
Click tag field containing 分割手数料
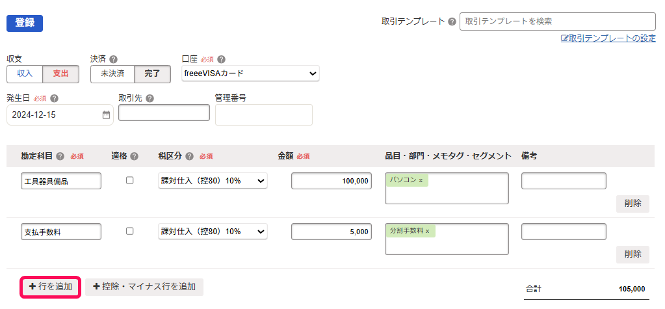coord(447,239)
